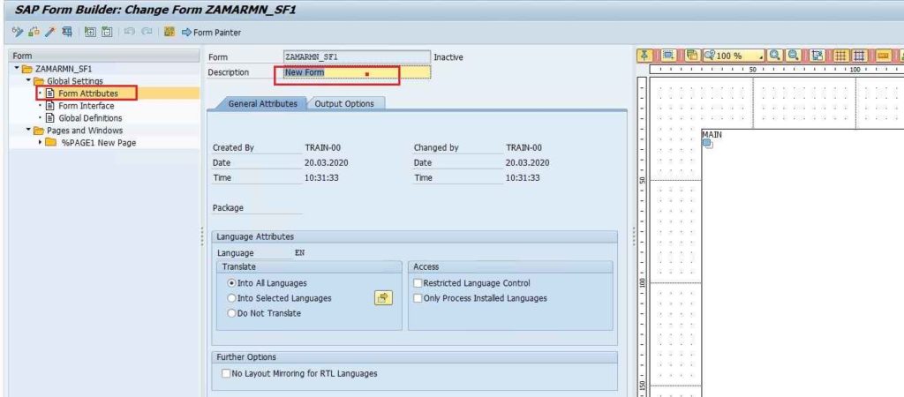904x397 pixels.
Task: Toggle the first grid icon in painter toolbar
Action: pyautogui.click(x=840, y=56)
